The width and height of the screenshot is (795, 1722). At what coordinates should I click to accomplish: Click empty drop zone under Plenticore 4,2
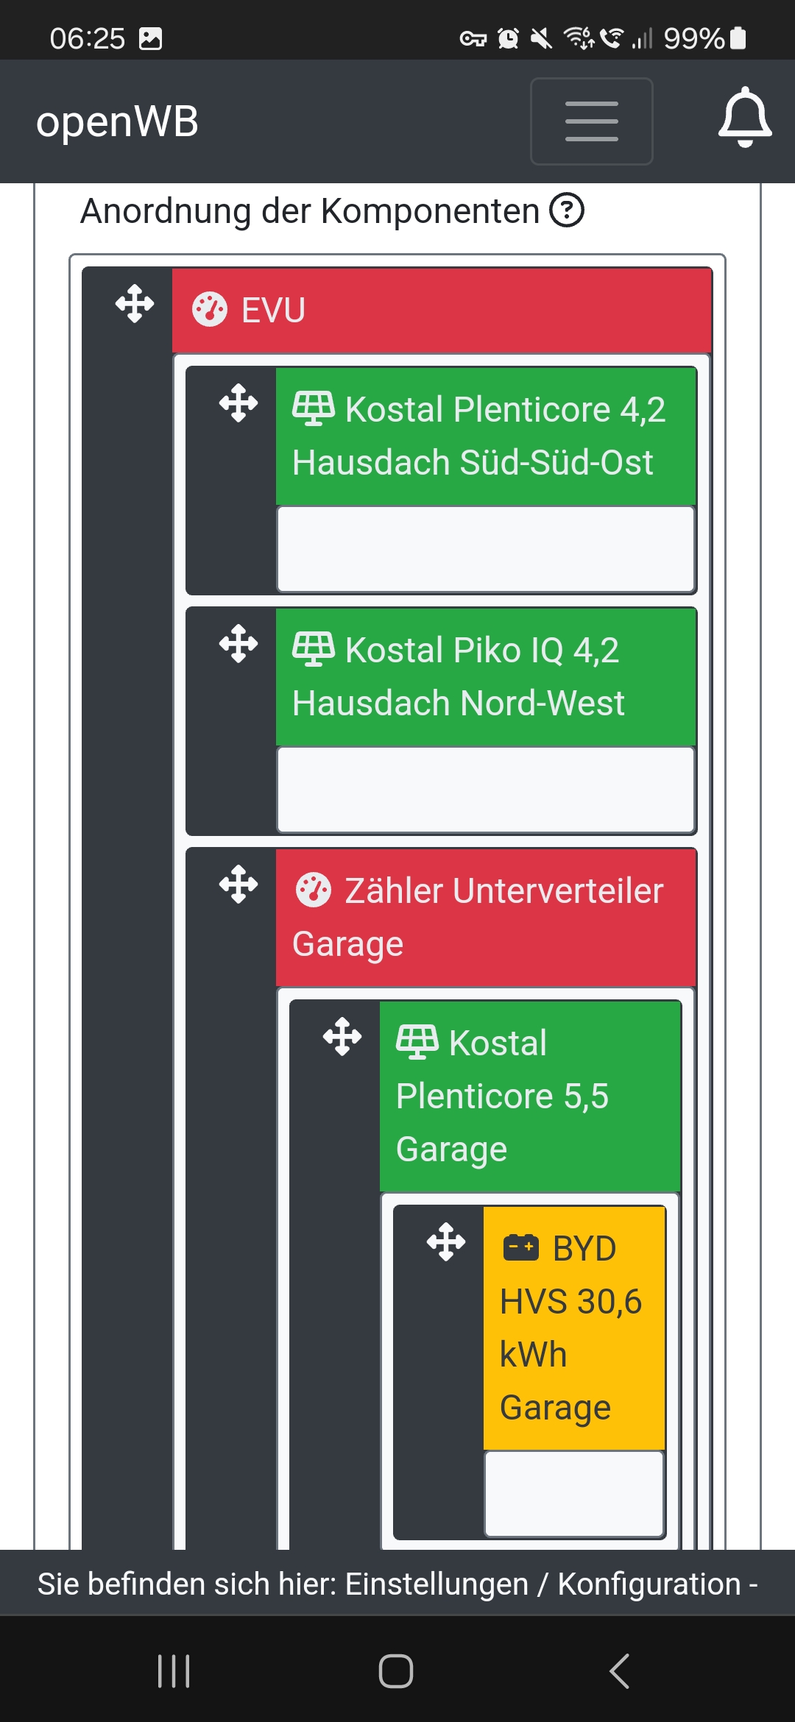tap(486, 549)
